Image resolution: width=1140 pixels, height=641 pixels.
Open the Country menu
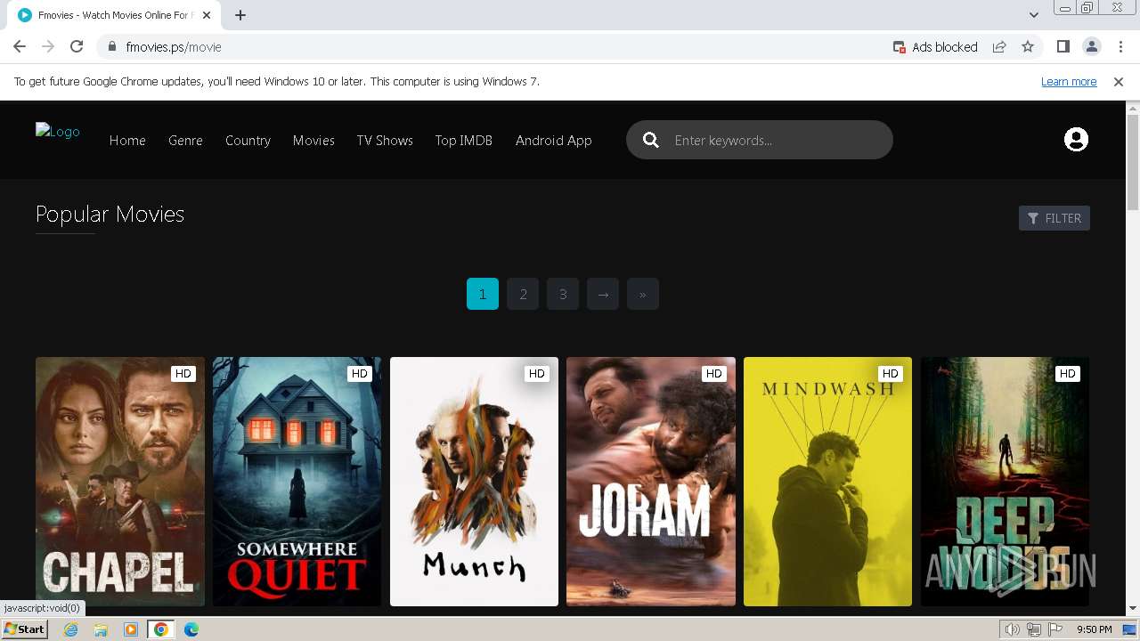click(x=248, y=141)
